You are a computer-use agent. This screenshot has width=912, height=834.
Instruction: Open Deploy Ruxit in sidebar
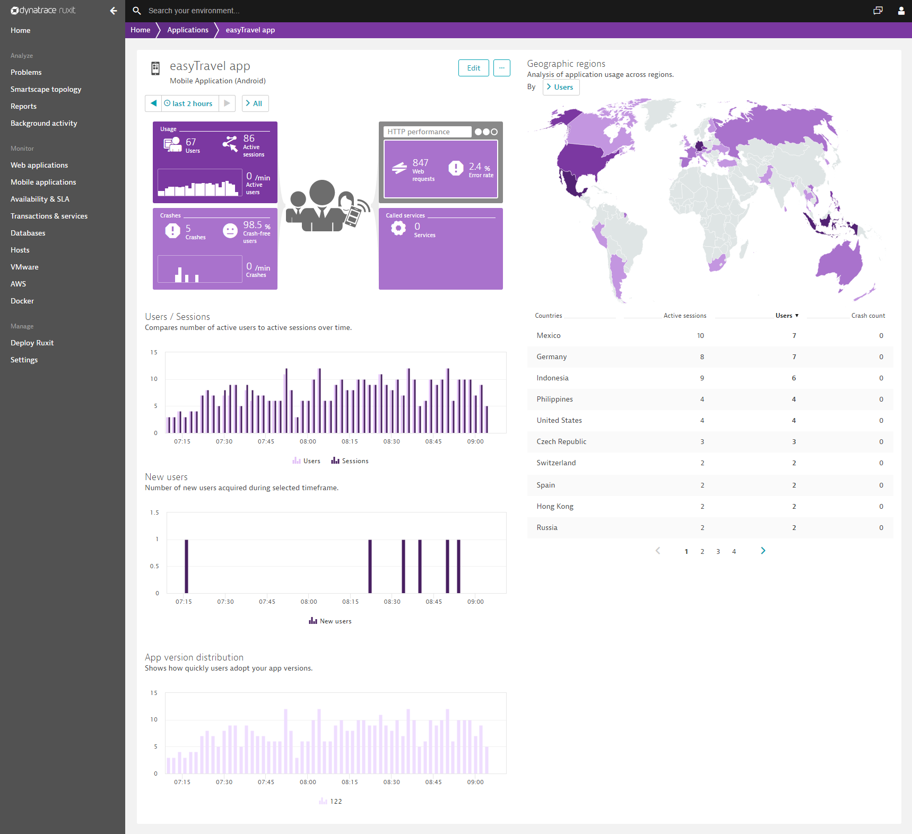pyautogui.click(x=32, y=343)
